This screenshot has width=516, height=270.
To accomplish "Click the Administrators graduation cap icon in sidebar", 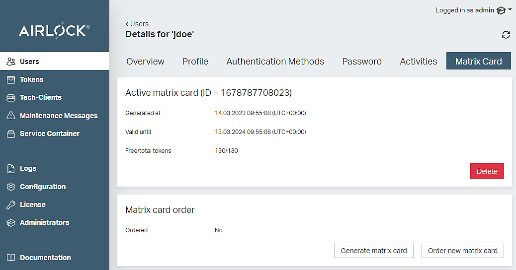I will point(11,223).
